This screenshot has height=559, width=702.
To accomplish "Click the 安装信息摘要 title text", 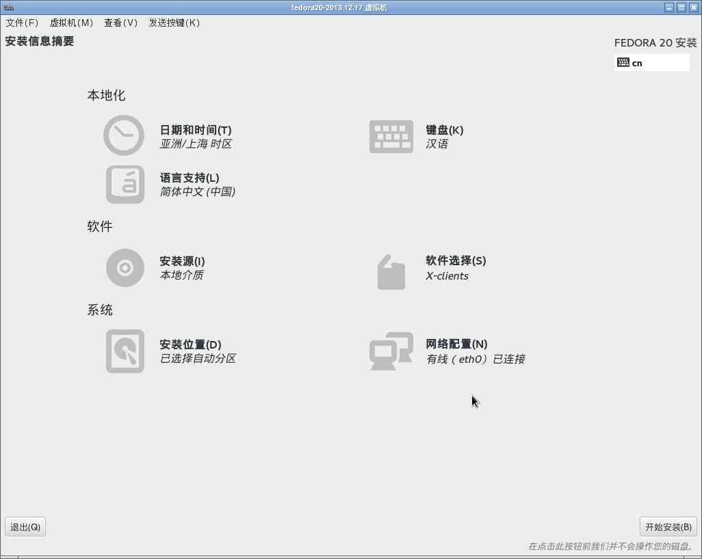I will (40, 41).
